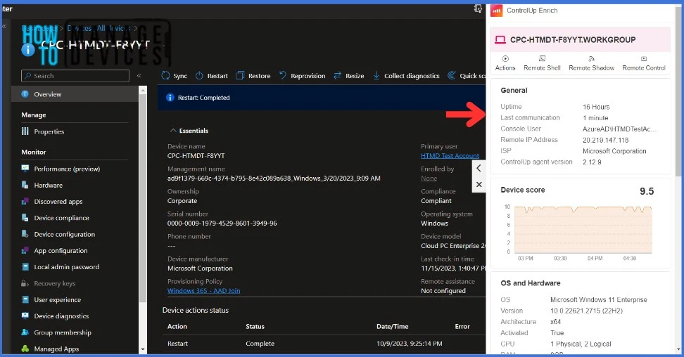The height and width of the screenshot is (357, 684).
Task: Close the ControlUp panel with X
Action: (x=479, y=184)
